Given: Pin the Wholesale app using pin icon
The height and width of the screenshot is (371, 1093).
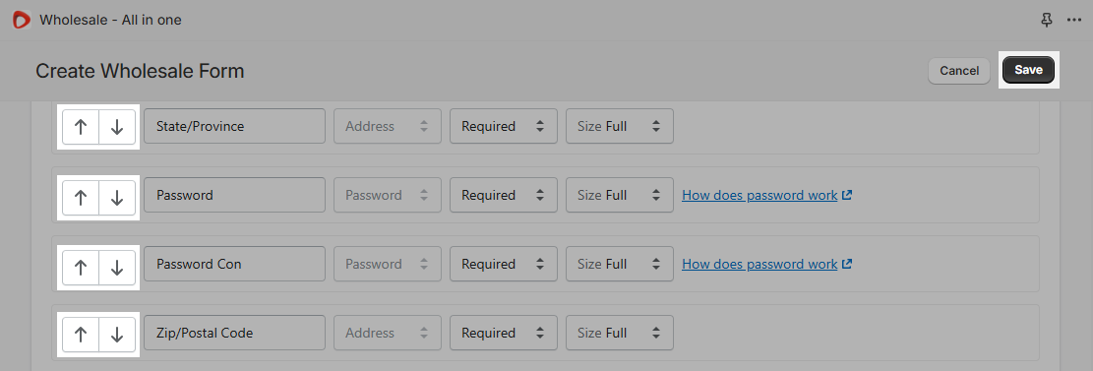Looking at the screenshot, I should (1047, 21).
